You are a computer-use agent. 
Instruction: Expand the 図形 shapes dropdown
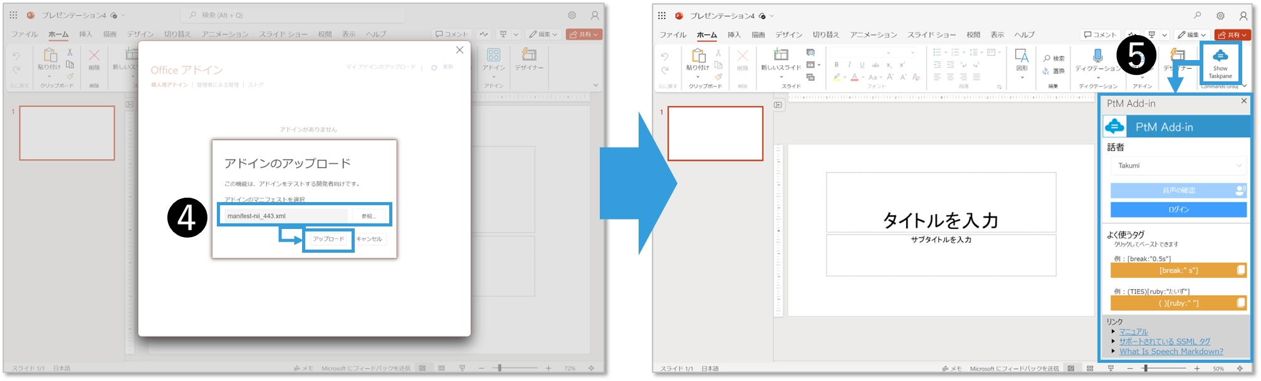point(1022,78)
